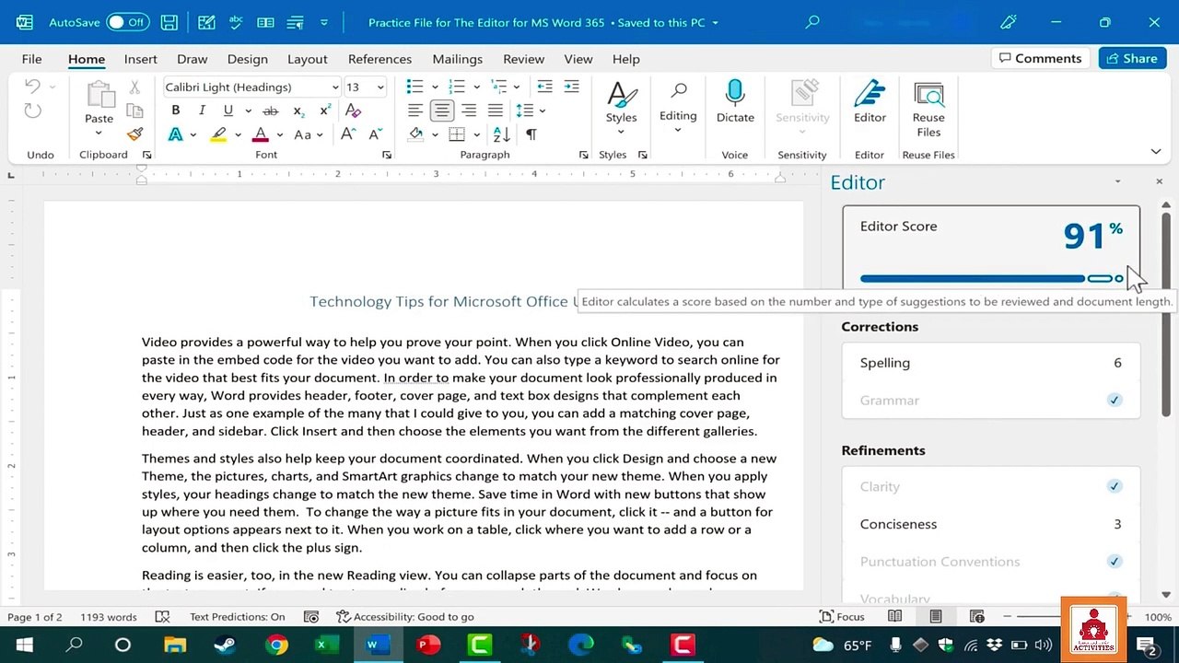Justify the paragraph text

pyautogui.click(x=496, y=110)
